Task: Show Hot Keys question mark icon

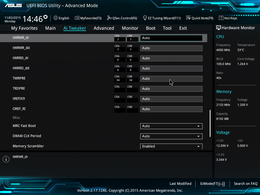Action: (221, 18)
